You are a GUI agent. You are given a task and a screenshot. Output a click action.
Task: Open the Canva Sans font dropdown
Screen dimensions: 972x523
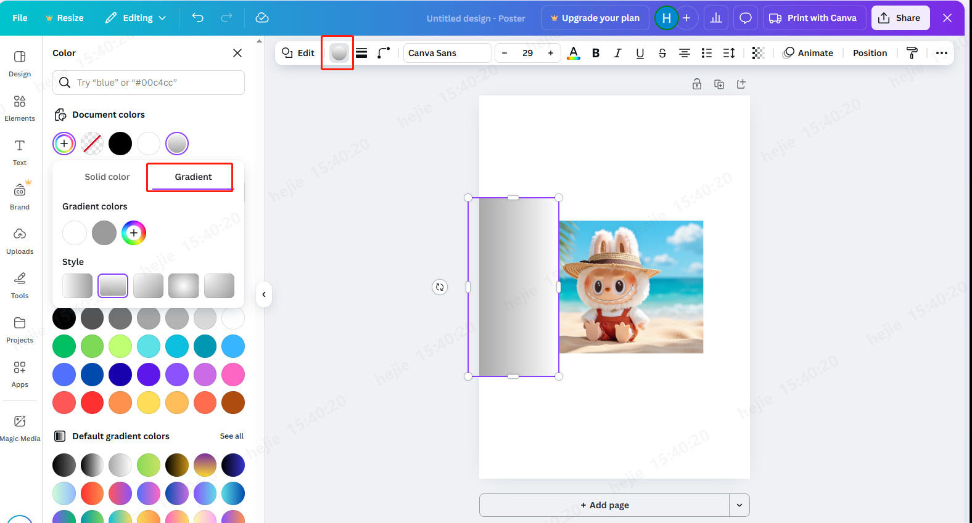tap(447, 53)
